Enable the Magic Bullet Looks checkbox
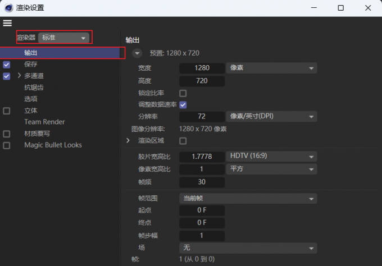382x266 pixels. pos(7,145)
